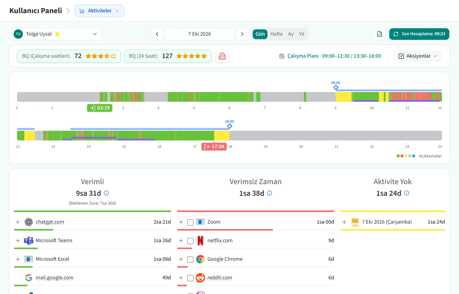Click info icon next to Verimli 9sa 31d
The width and height of the screenshot is (459, 294).
[x=106, y=193]
